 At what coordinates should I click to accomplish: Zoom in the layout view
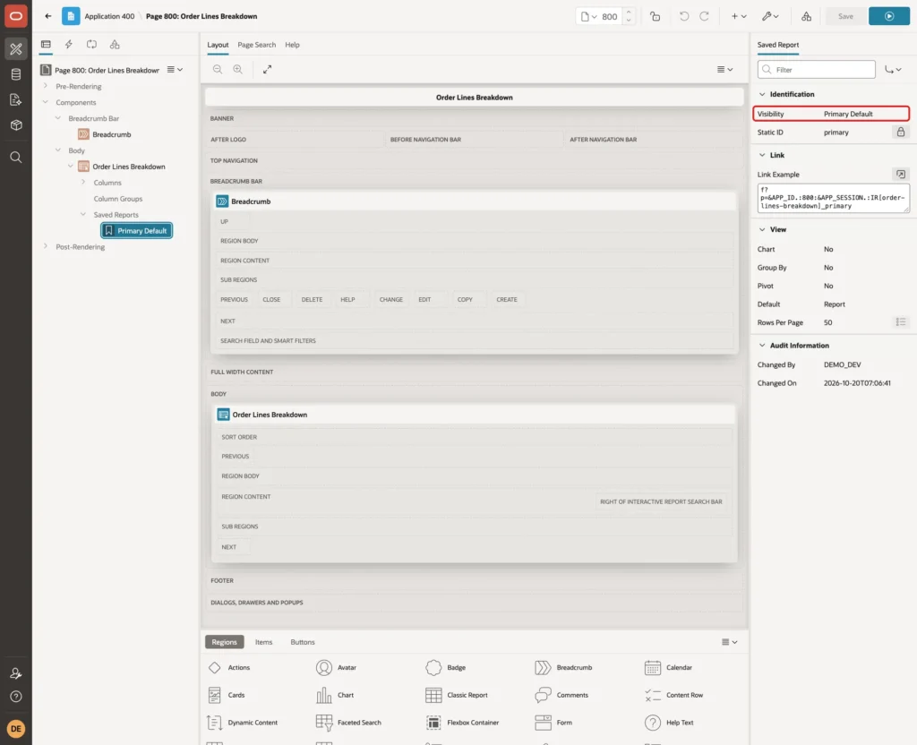238,69
